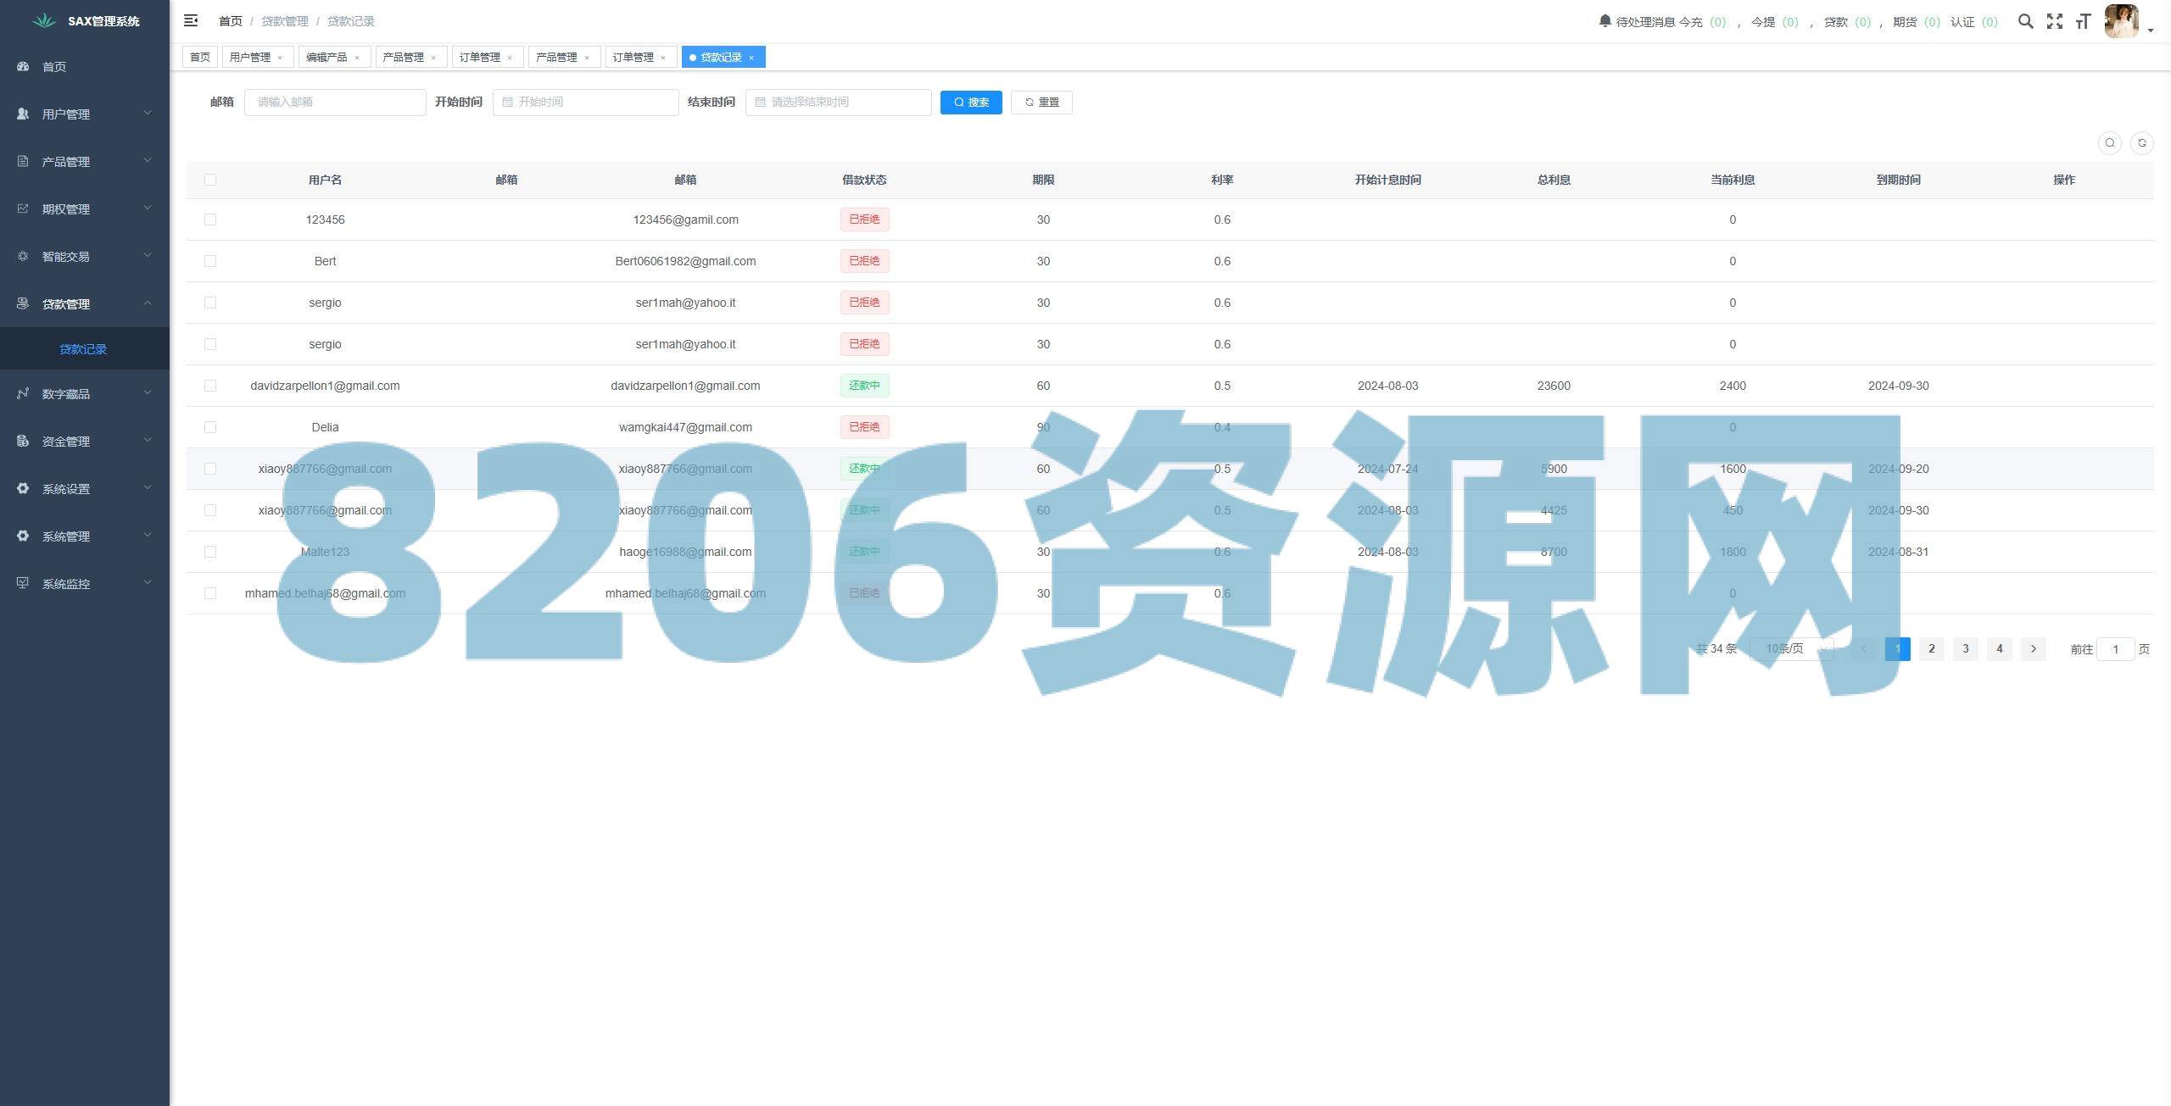Click the 邮箱 input field
The image size is (2171, 1106).
pyautogui.click(x=335, y=103)
